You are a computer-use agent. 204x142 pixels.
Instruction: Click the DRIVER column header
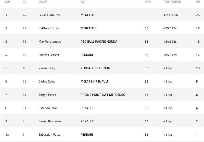43,2
